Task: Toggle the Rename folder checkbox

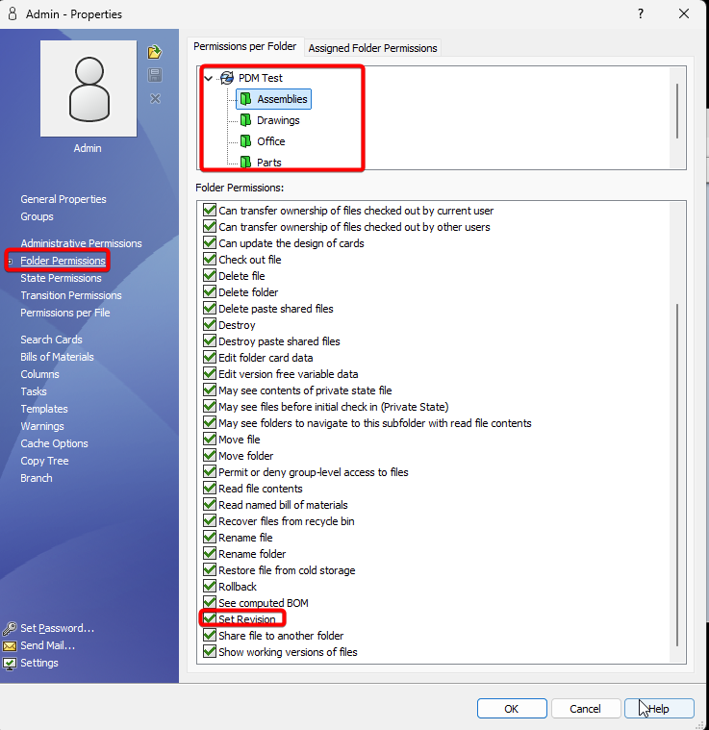Action: tap(210, 554)
